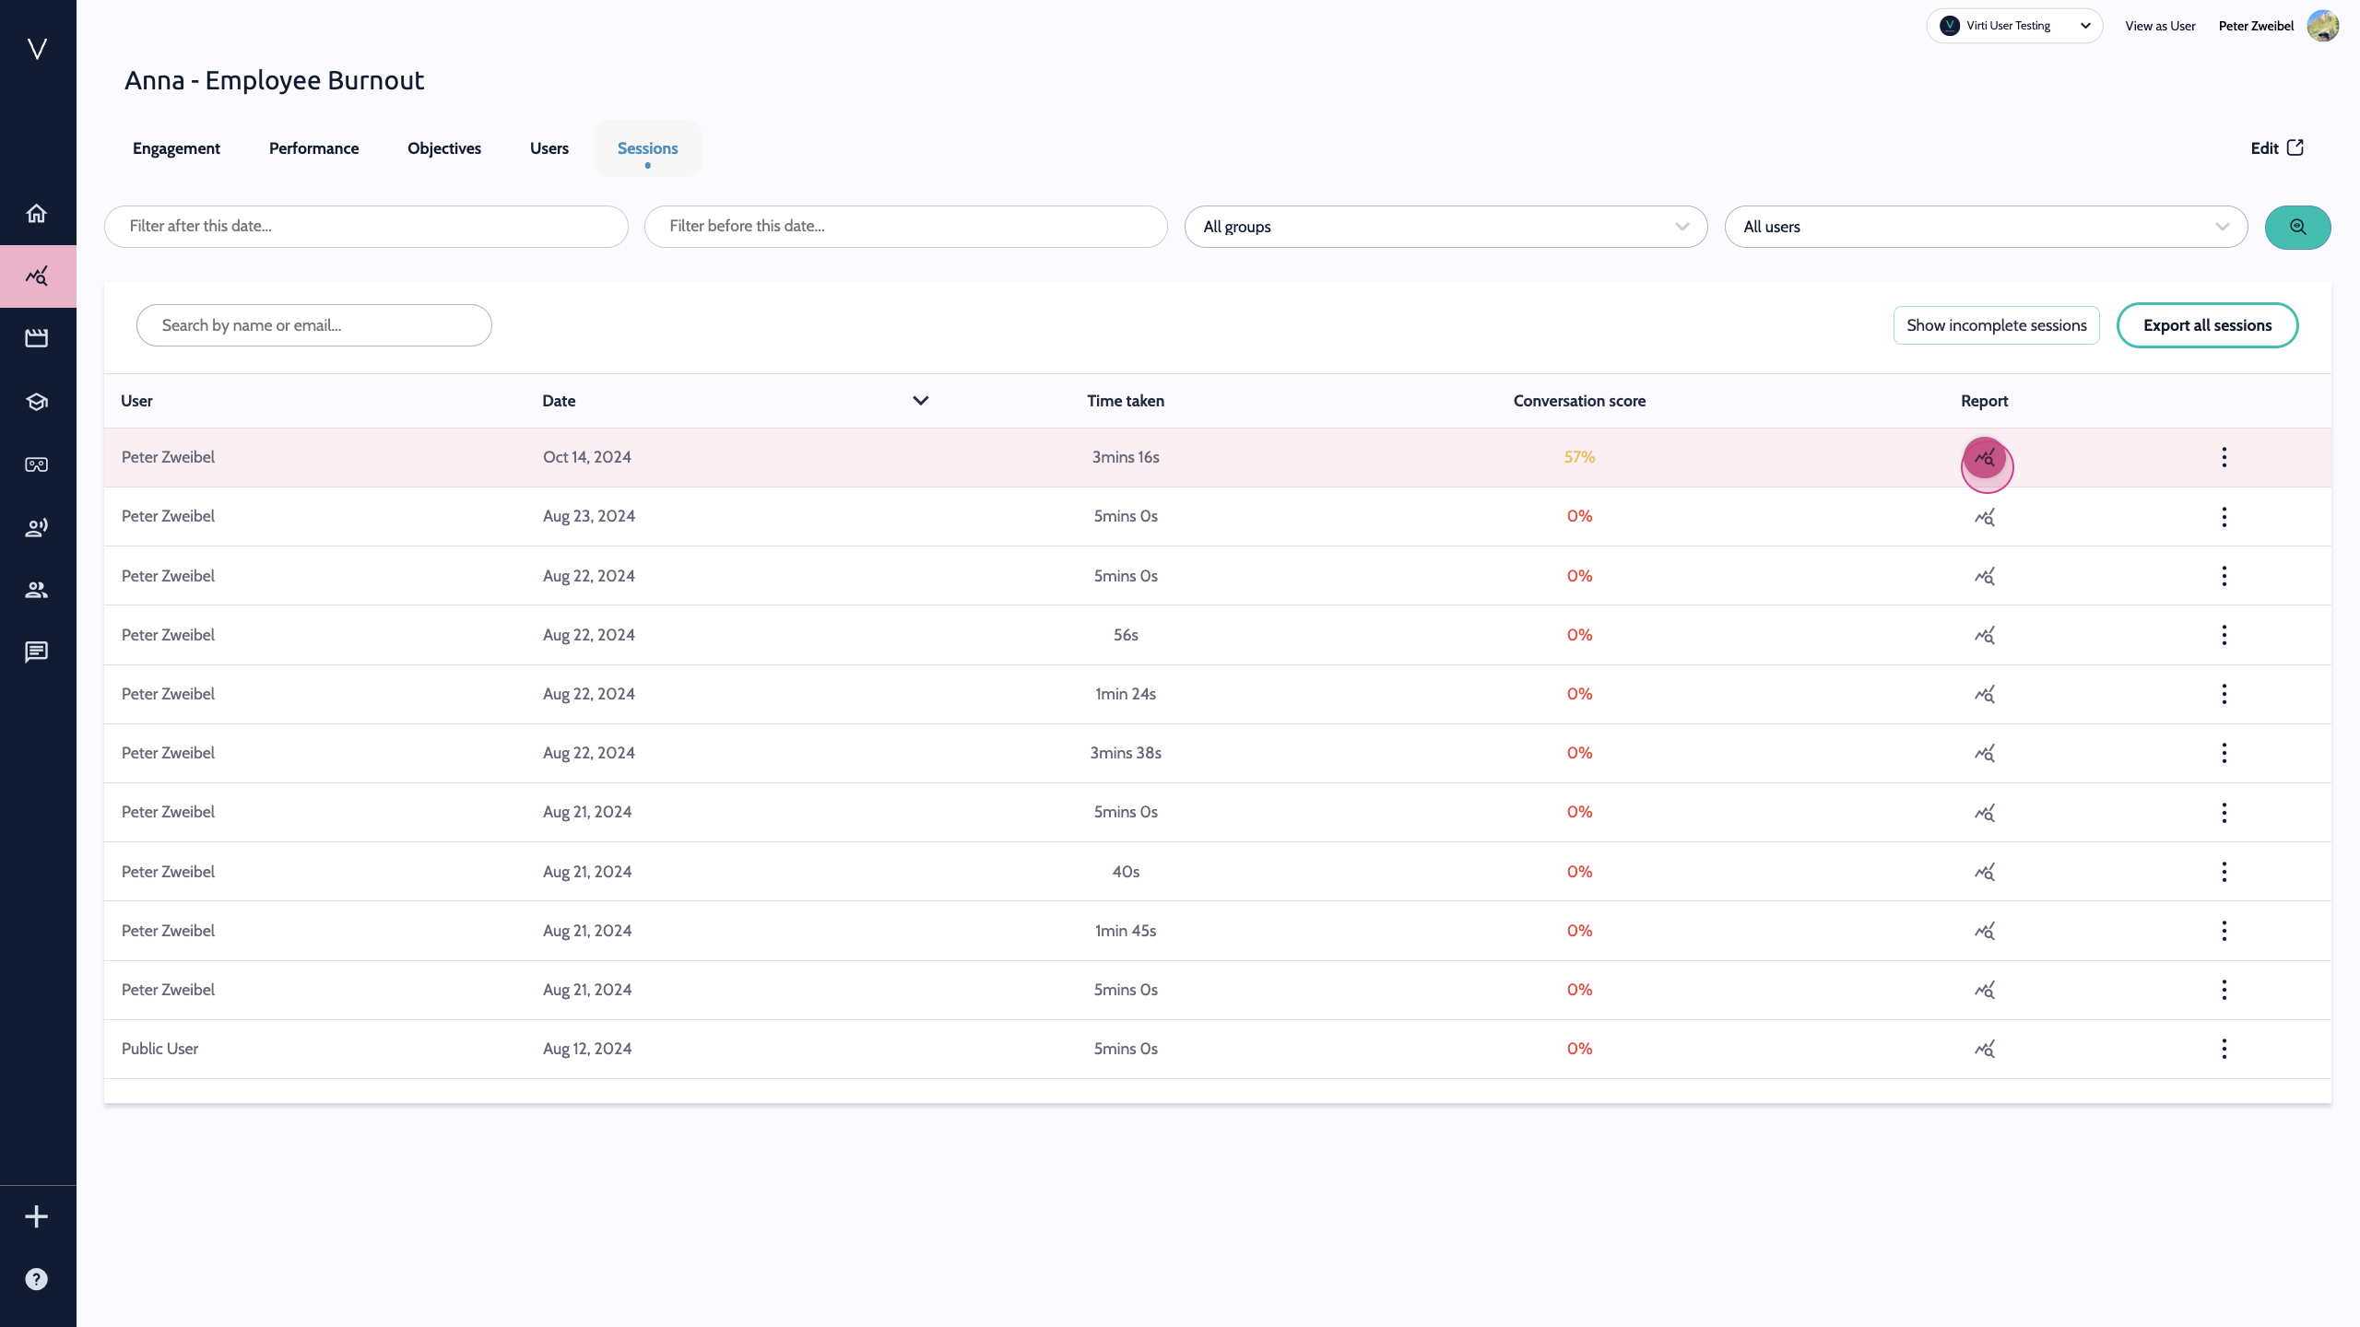Expand the All groups dropdown
This screenshot has width=2360, height=1327.
pos(1445,227)
